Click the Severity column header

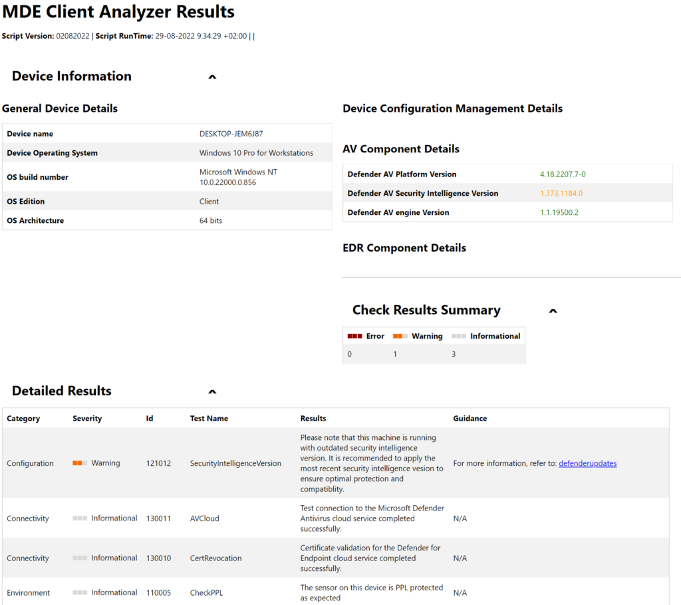tap(87, 419)
